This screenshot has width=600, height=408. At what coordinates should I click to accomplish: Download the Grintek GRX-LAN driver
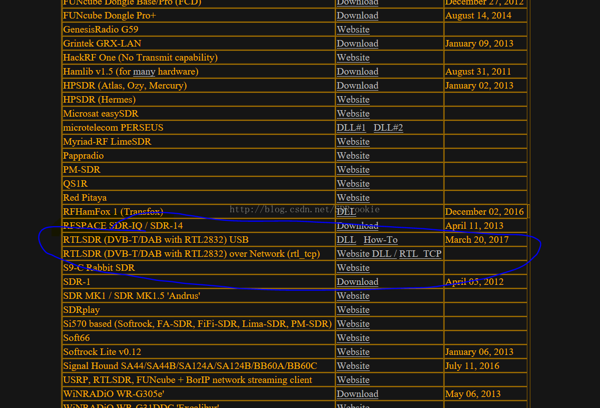click(x=357, y=43)
